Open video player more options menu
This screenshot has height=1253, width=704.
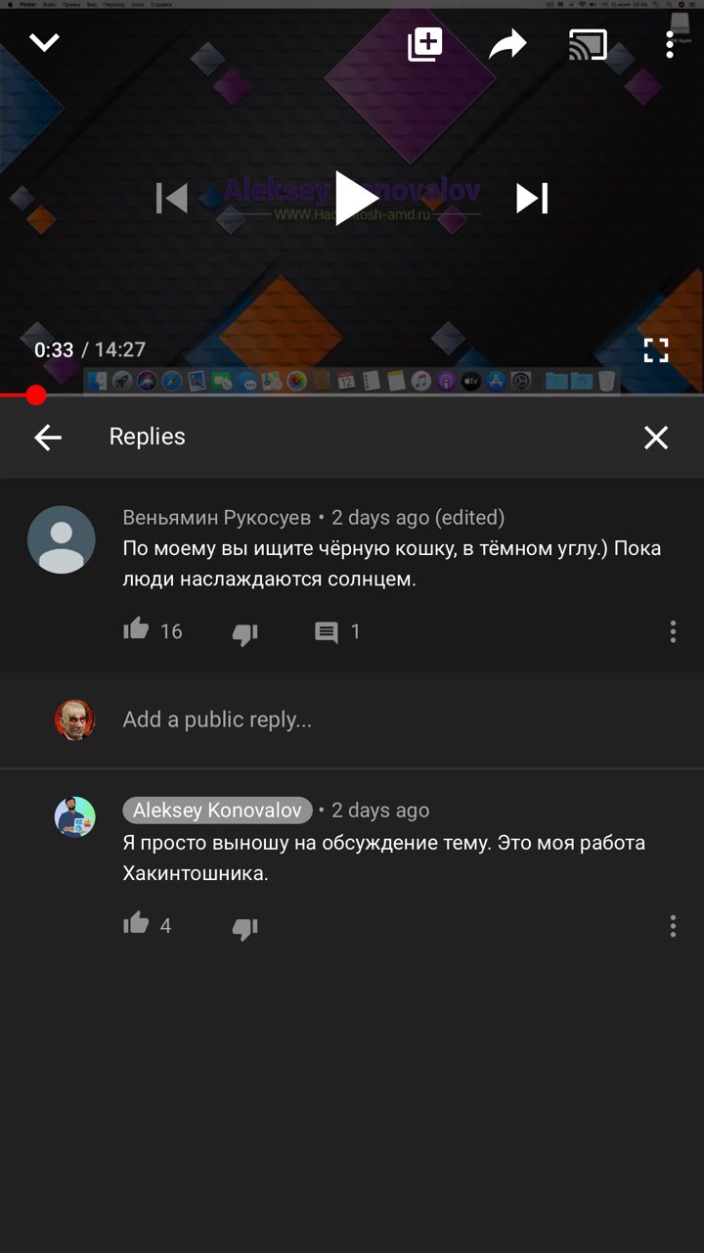pyautogui.click(x=670, y=44)
